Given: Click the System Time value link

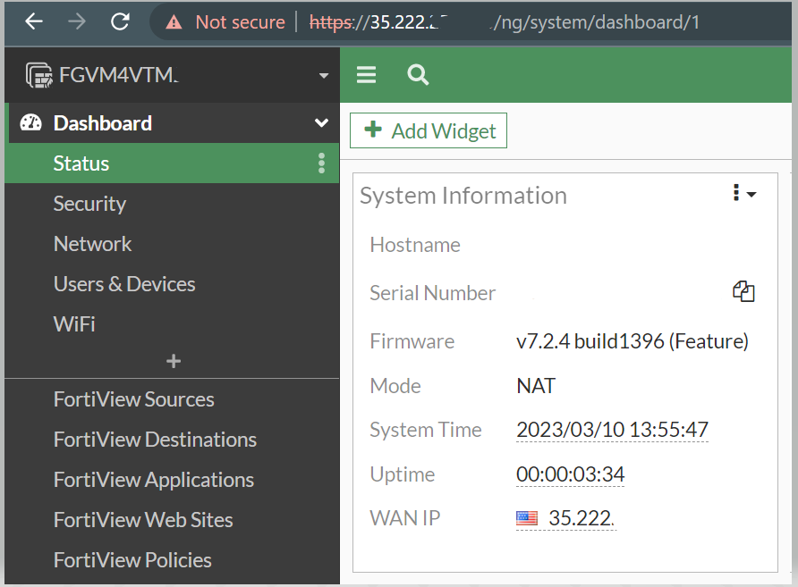Looking at the screenshot, I should pyautogui.click(x=612, y=430).
